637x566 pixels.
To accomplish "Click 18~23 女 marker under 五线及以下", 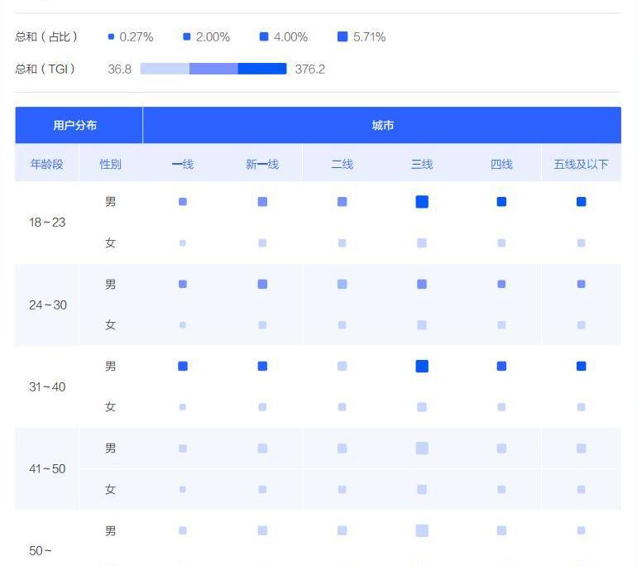I will (x=581, y=243).
